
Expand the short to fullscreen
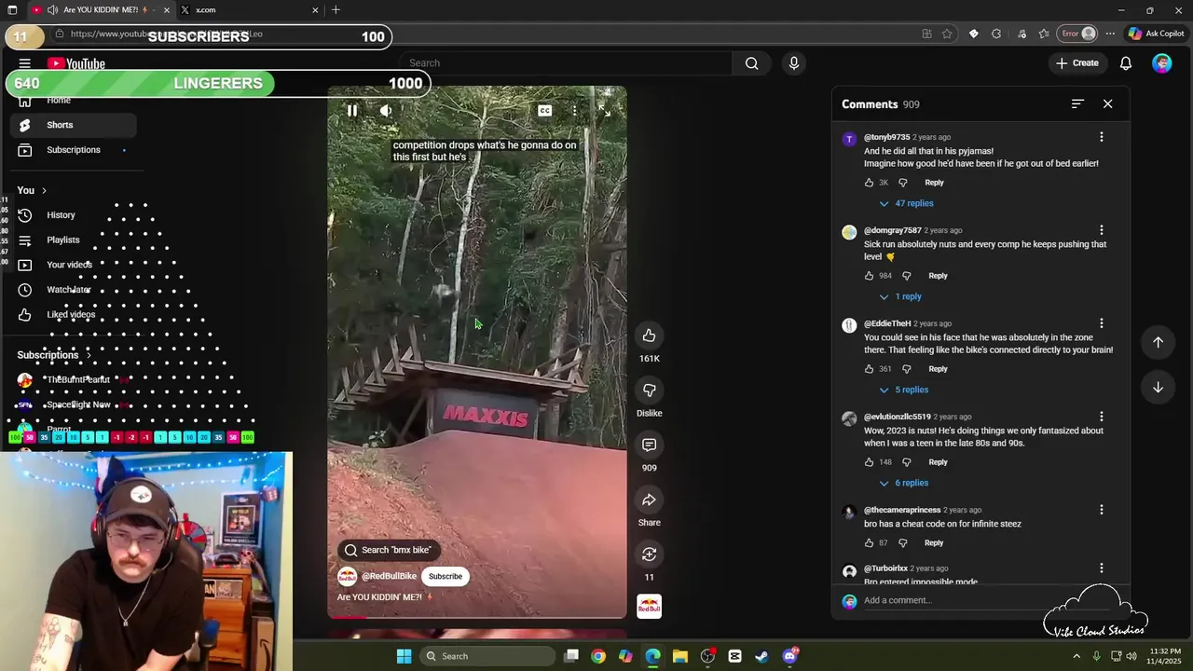point(604,111)
